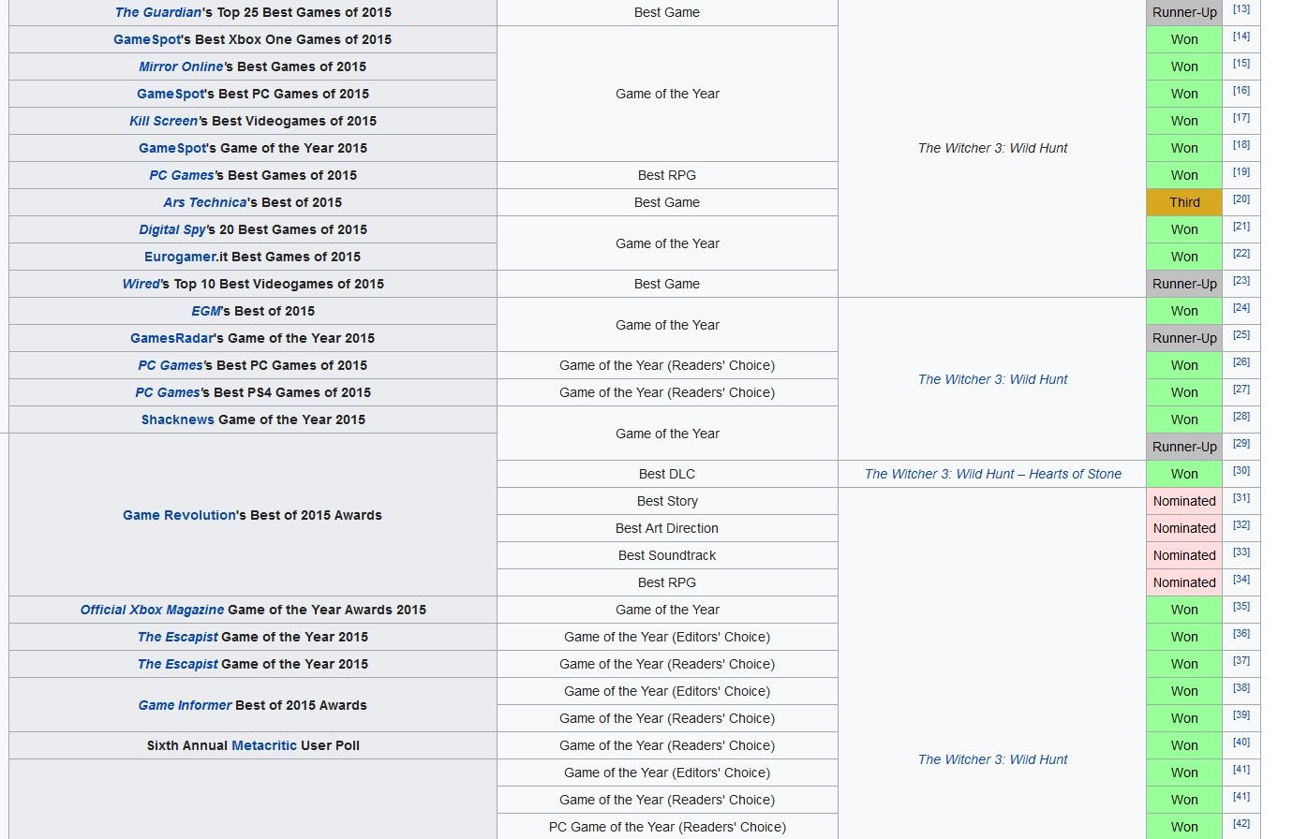Go to citation [42]
The width and height of the screenshot is (1293, 839).
[x=1241, y=824]
